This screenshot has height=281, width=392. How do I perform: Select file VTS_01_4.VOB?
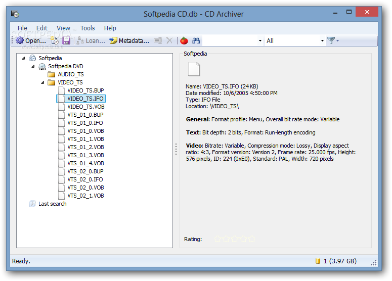coord(85,163)
